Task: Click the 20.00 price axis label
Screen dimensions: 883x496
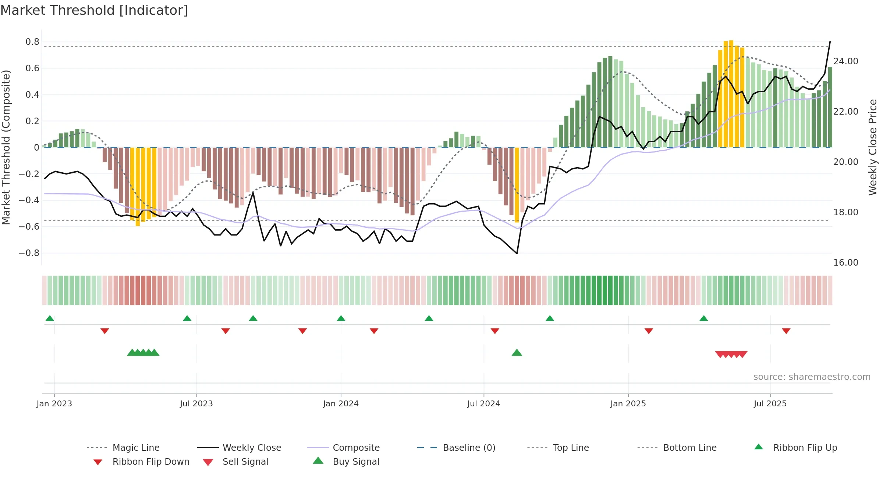Action: pos(846,162)
